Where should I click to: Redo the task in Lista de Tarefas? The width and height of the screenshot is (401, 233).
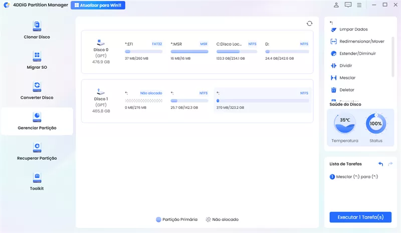[x=390, y=164]
